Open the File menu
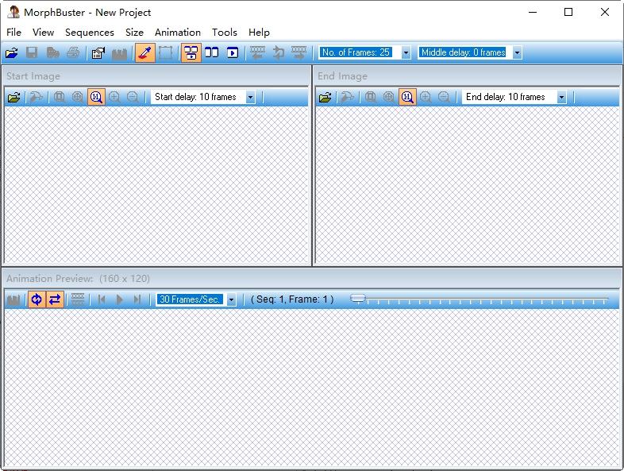Viewport: 624px width, 471px height. [14, 33]
